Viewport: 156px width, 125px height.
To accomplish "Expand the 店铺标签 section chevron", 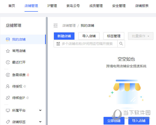I will (40, 122).
